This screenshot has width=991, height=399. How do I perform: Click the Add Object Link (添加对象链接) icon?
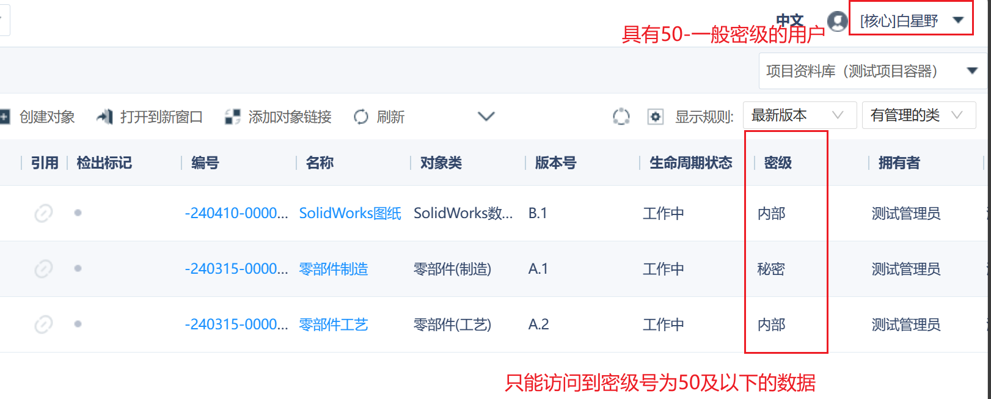[x=232, y=117]
